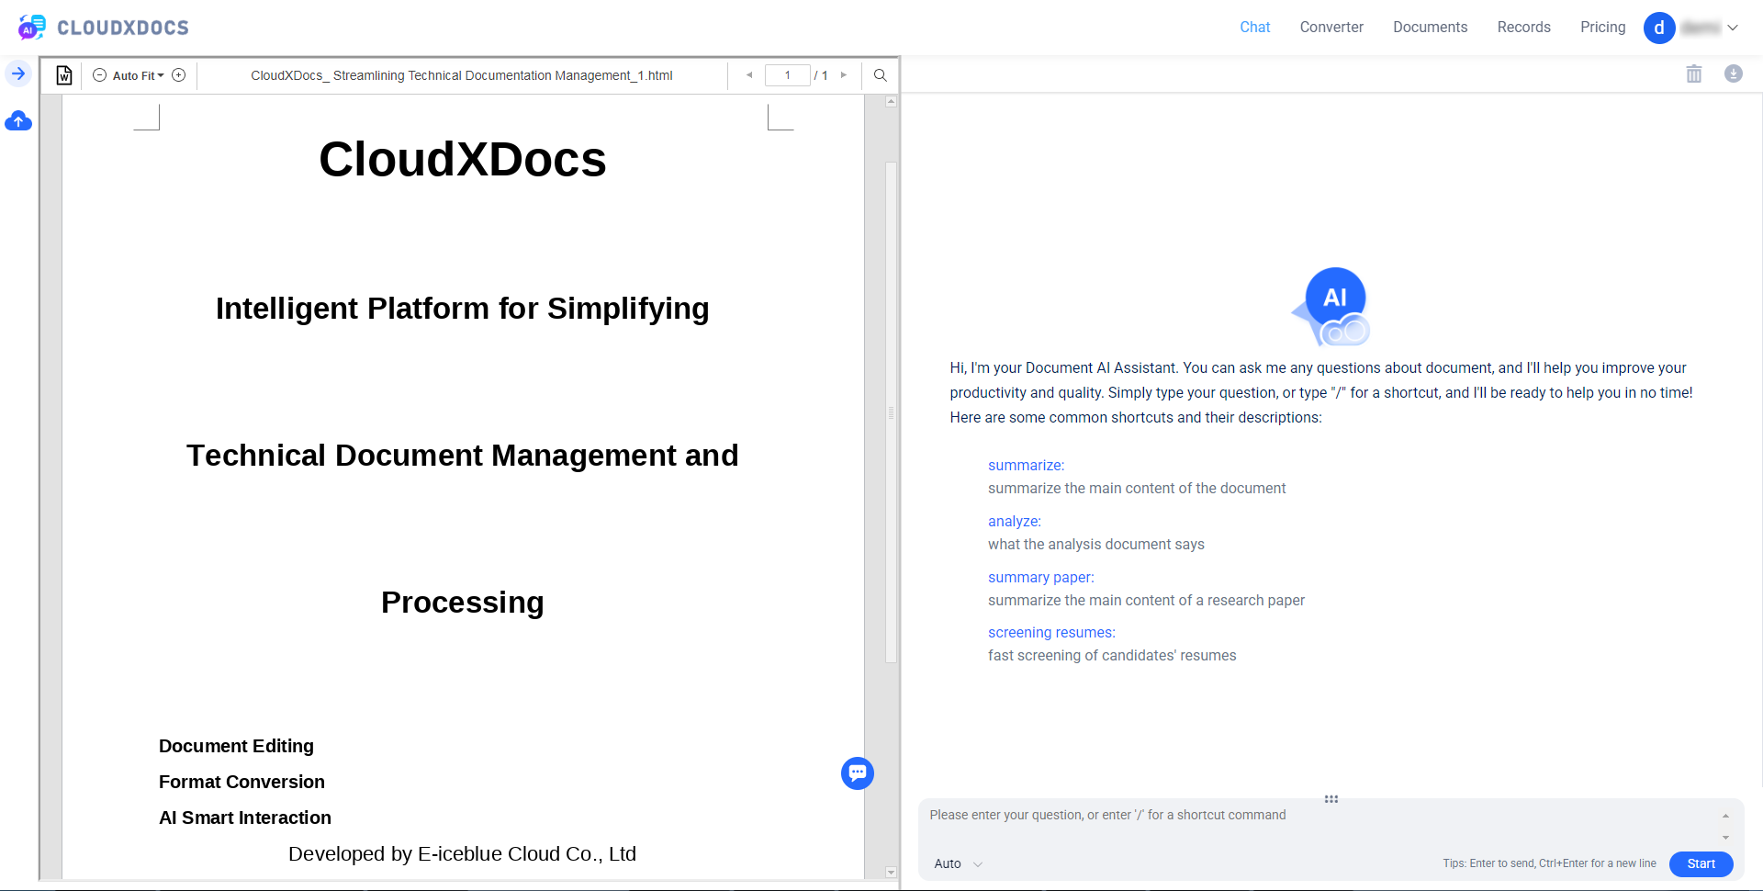Click the document vertical scrollbar thumb

point(891,412)
